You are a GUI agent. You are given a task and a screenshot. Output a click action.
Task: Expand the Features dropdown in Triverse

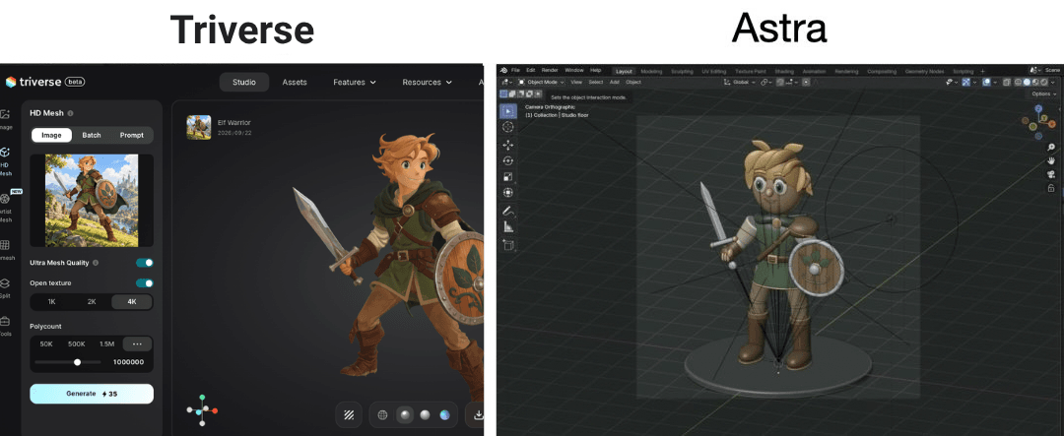tap(355, 82)
